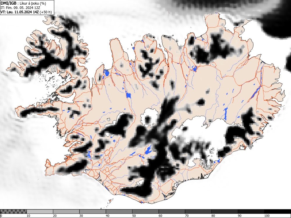Select the 50–60% legend swatch
291x218 pixels.
[x=145, y=212]
